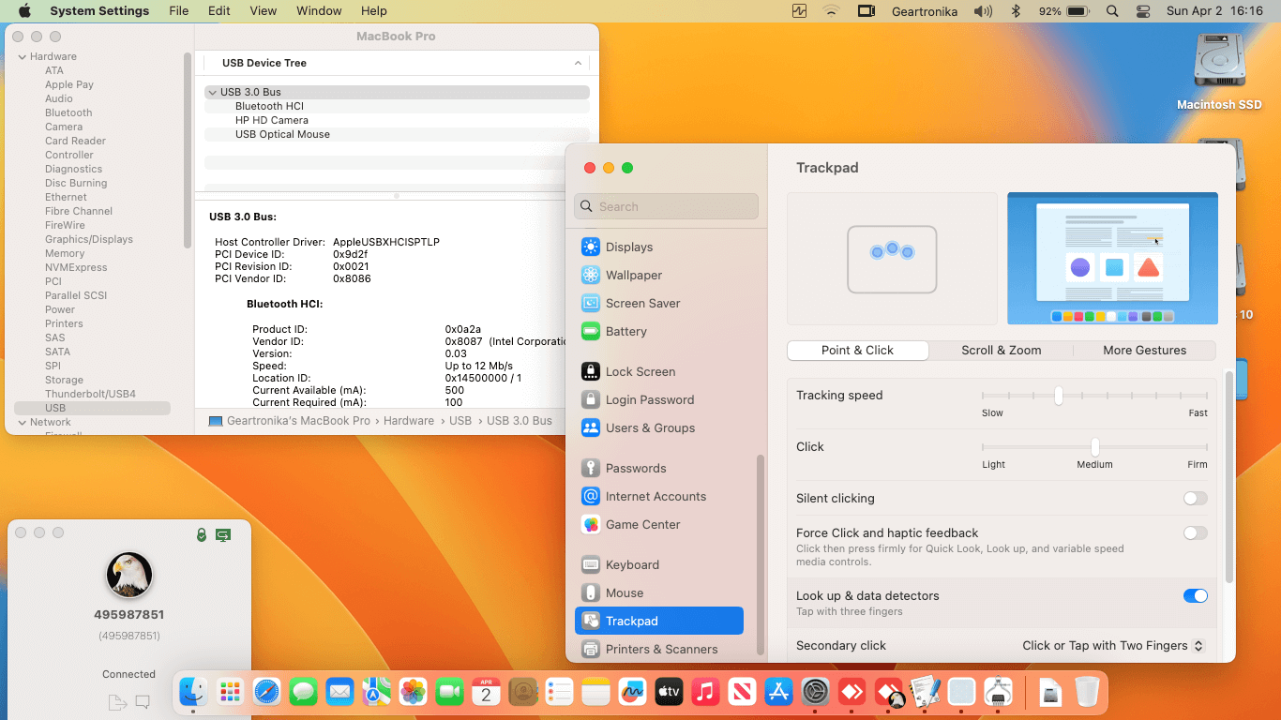The height and width of the screenshot is (720, 1281).
Task: Click the three-finger gesture preview thumbnail
Action: click(892, 259)
